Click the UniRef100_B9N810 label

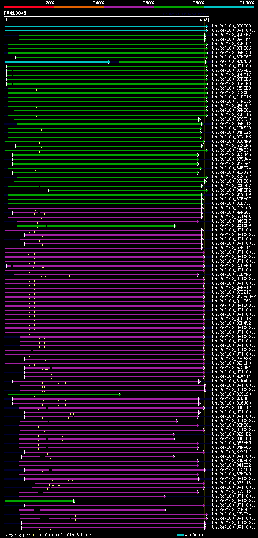tap(231, 123)
